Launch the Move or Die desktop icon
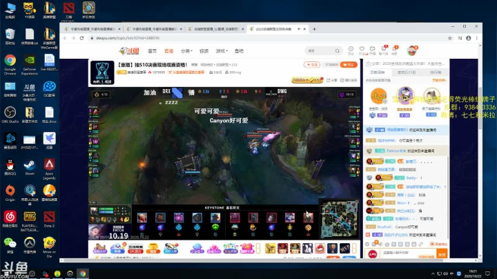497x279 pixels. coord(49,247)
